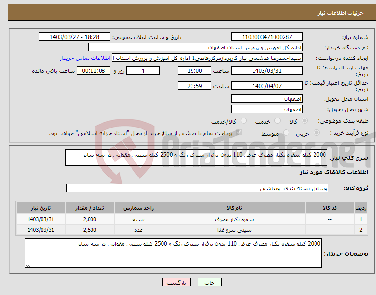The height and width of the screenshot is (295, 376).
Task: Click the اطلاعات کالاهای مورد نیاز heading
Action: coord(334,172)
